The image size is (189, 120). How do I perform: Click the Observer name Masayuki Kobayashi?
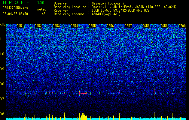tap(108, 3)
